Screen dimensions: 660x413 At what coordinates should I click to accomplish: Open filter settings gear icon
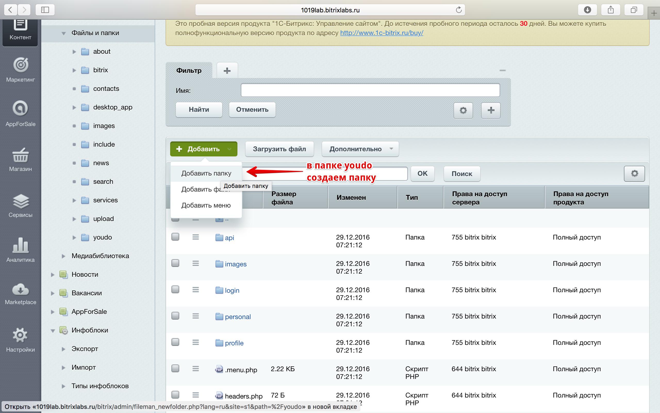click(463, 110)
